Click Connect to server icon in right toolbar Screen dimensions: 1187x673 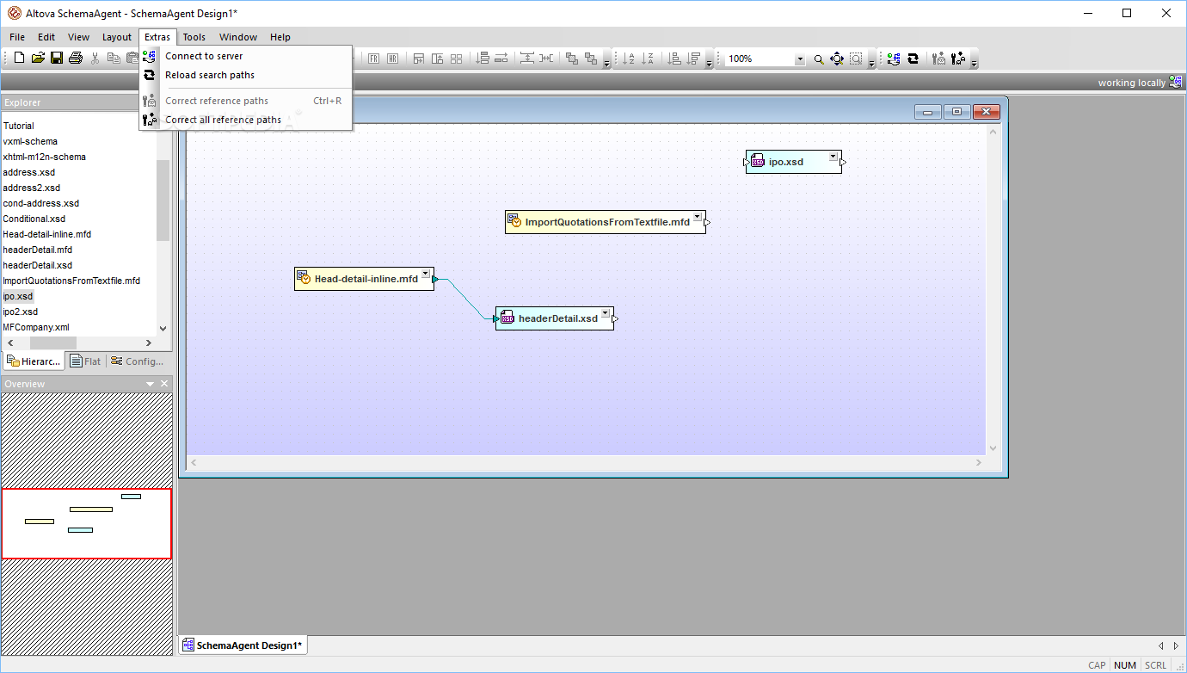[x=895, y=59]
